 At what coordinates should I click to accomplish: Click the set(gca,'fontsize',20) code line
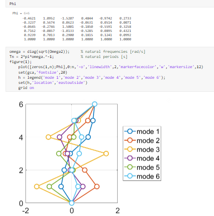[43, 72]
